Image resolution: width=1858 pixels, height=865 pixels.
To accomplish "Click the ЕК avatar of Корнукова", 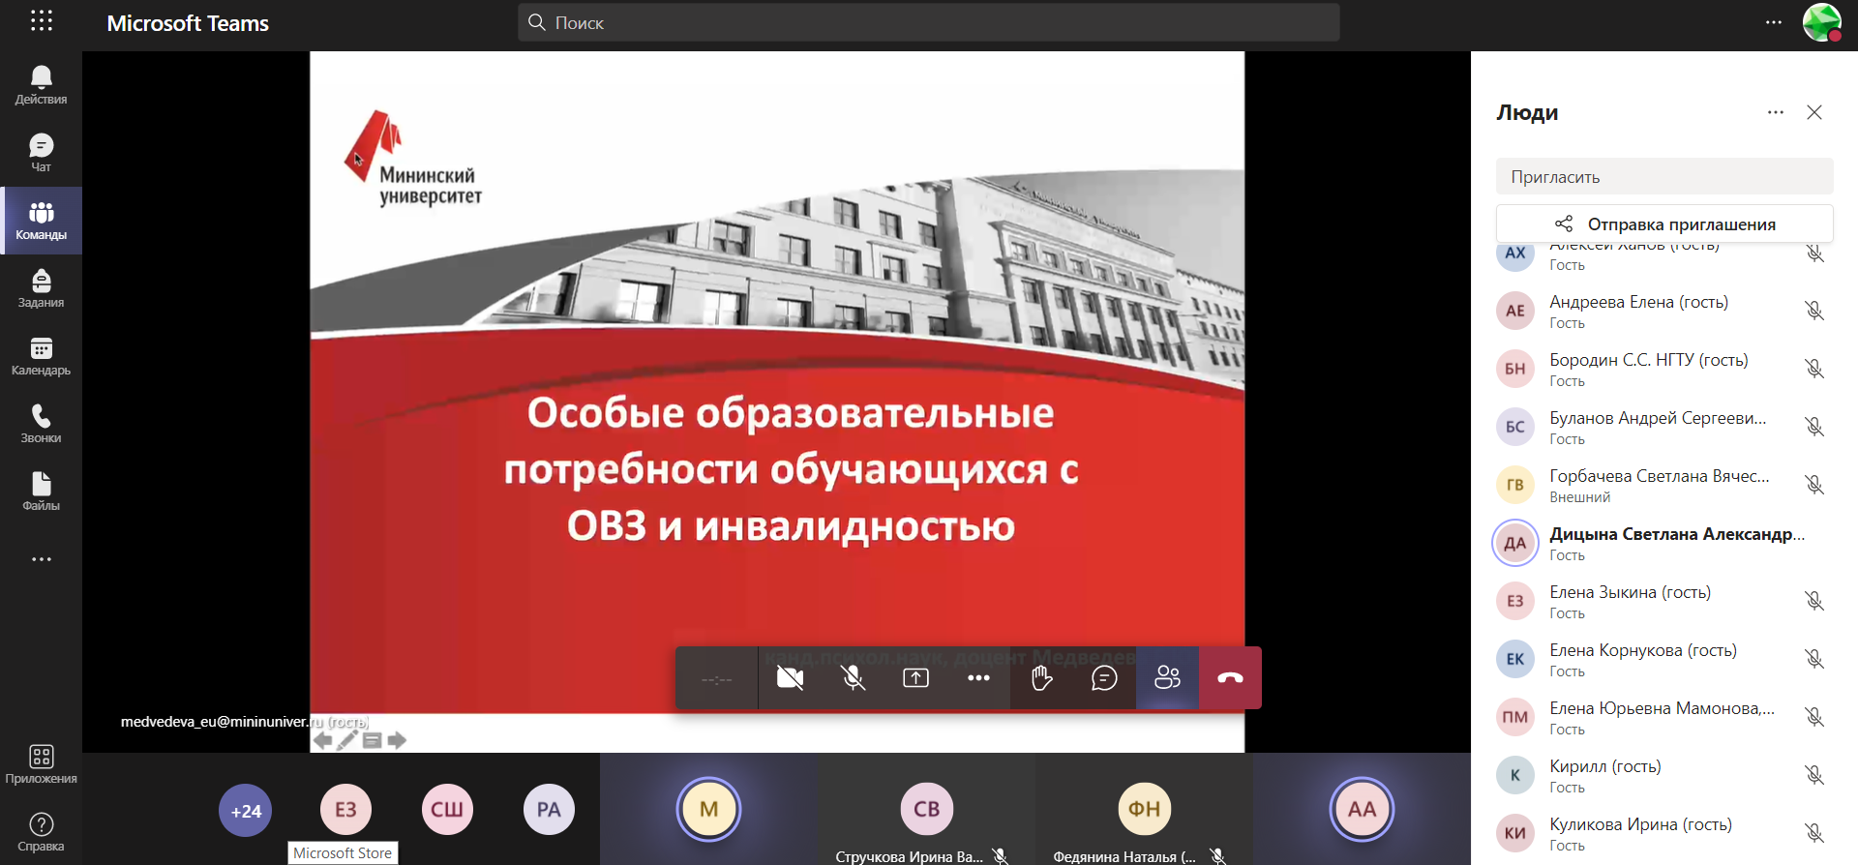I will (x=1515, y=659).
